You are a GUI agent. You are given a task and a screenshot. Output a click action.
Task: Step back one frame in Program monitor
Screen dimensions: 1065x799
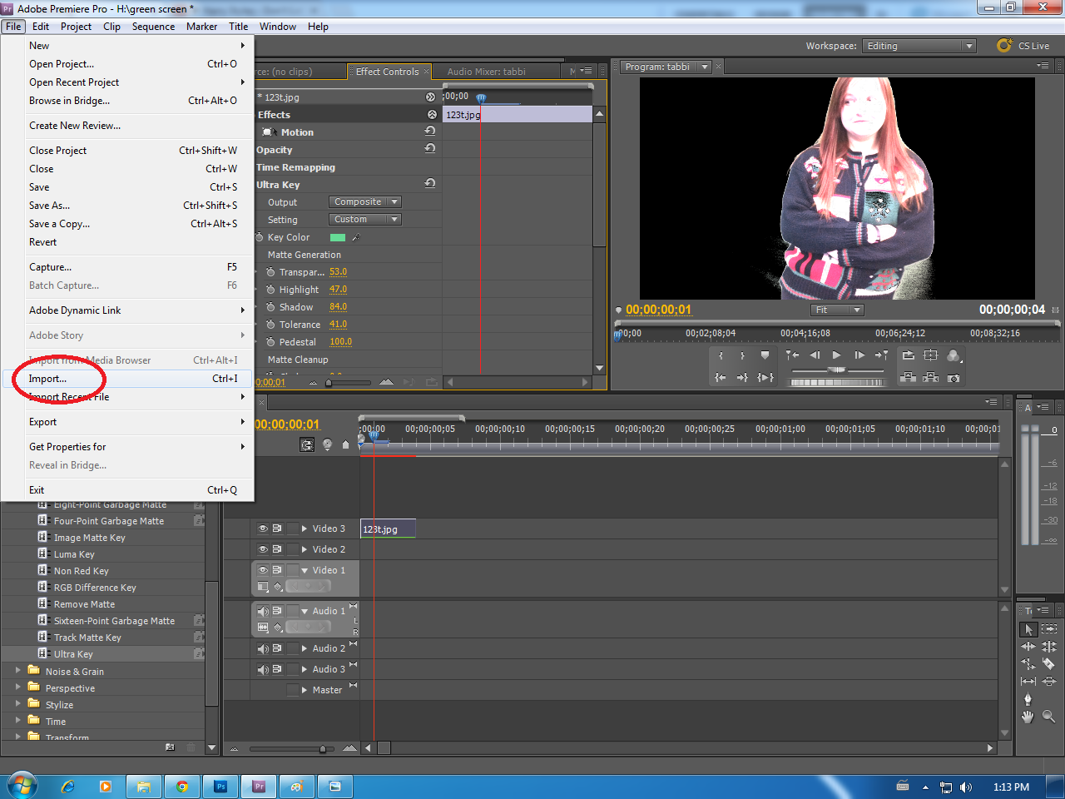click(815, 355)
